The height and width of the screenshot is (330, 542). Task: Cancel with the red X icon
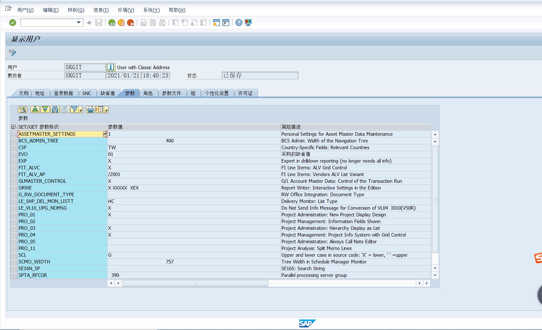coord(130,22)
